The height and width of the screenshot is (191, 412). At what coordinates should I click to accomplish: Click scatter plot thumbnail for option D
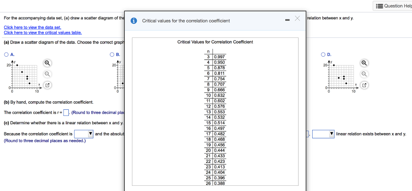pyautogui.click(x=341, y=77)
